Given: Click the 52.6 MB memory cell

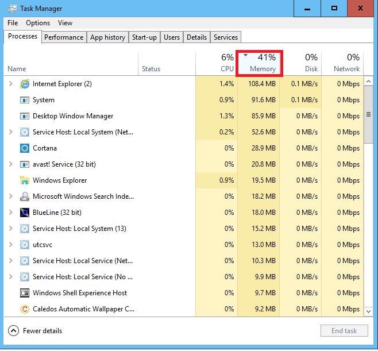Looking at the screenshot, I should tap(259, 132).
